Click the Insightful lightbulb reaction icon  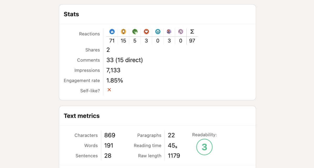pyautogui.click(x=123, y=32)
